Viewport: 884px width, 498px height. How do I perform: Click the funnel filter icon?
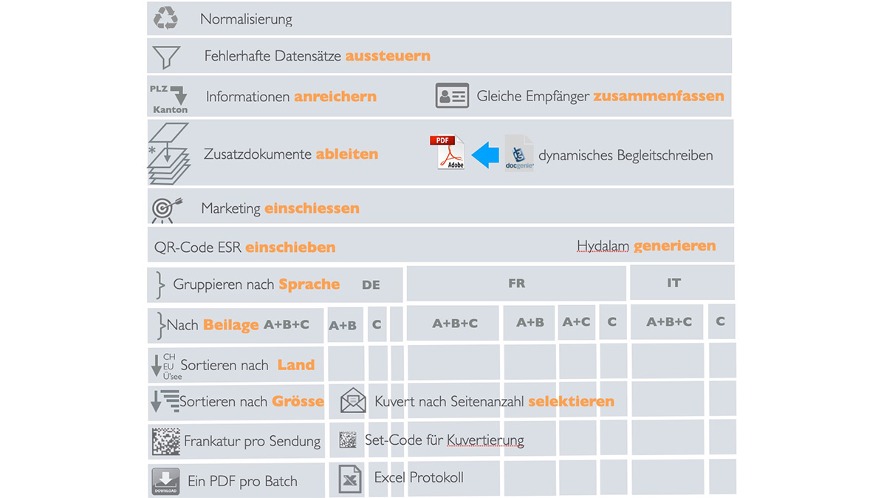[x=165, y=57]
